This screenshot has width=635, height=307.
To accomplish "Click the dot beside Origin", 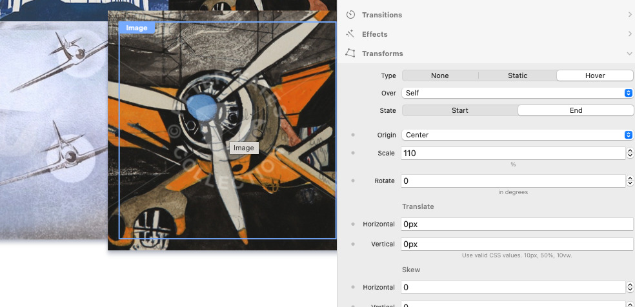I will [x=353, y=135].
